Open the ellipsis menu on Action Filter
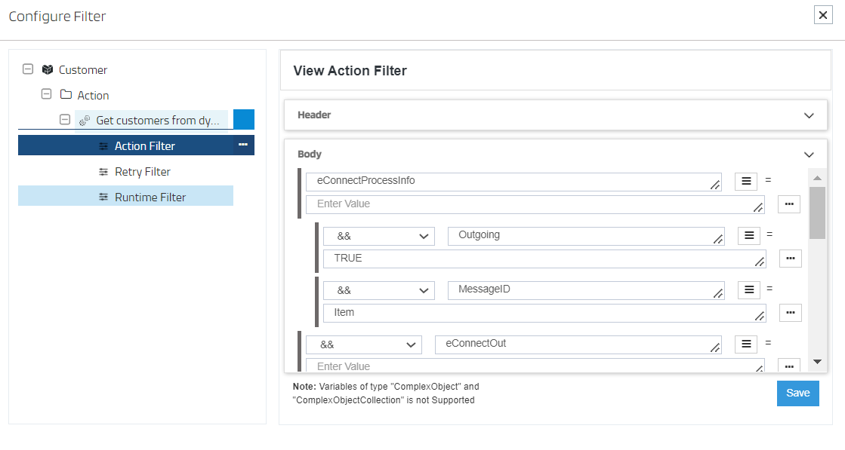The image size is (845, 450). [x=242, y=144]
